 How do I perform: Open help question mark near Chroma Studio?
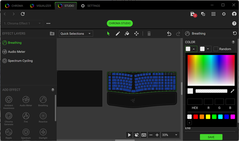234,24
